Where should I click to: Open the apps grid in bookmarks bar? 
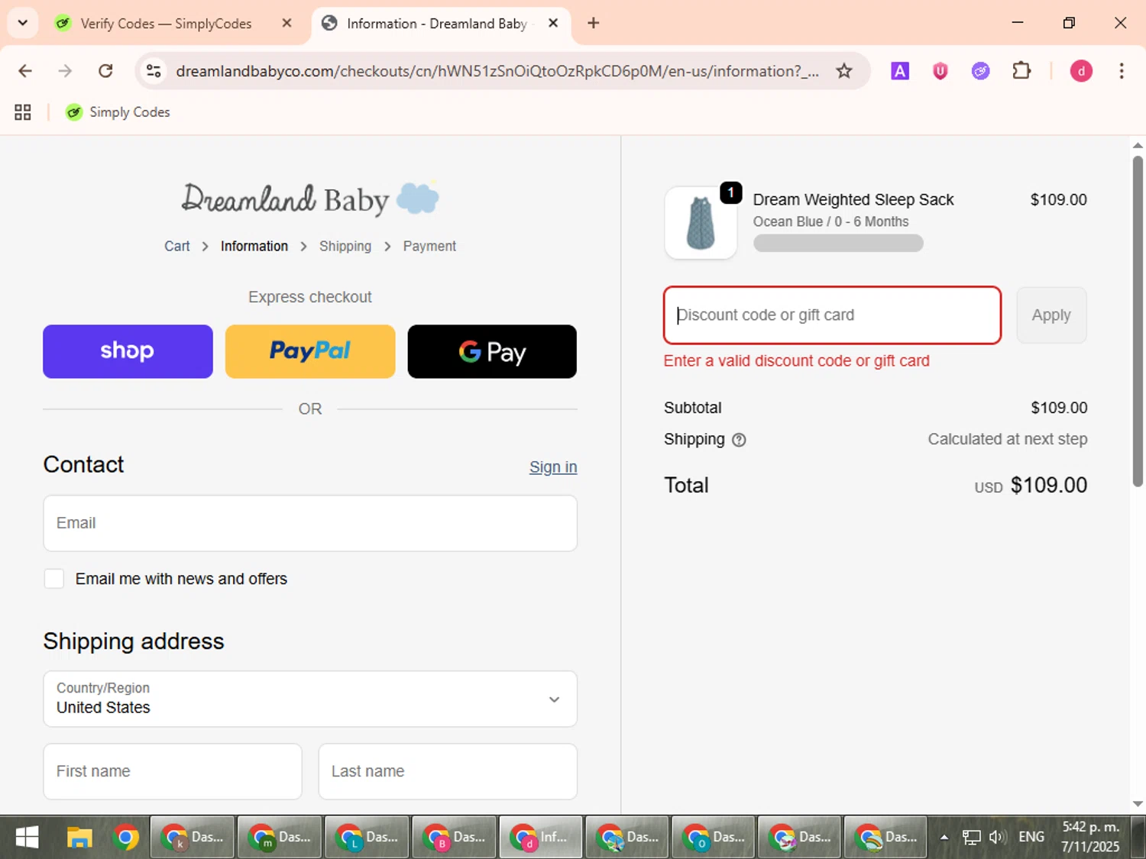click(x=23, y=112)
